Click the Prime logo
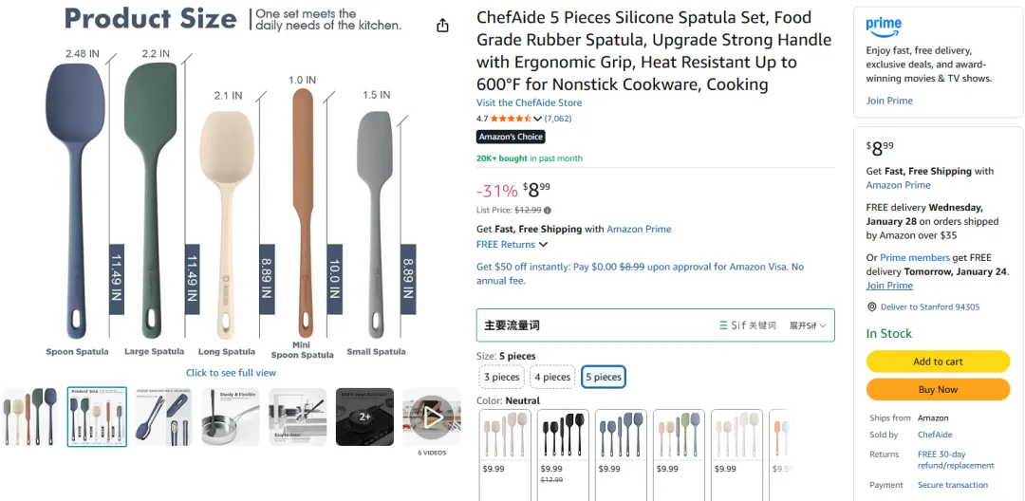Image resolution: width=1025 pixels, height=501 pixels. click(x=884, y=27)
